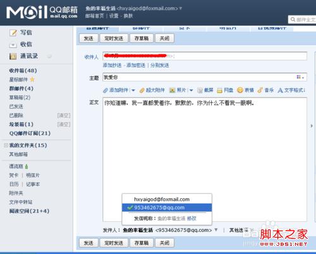316x254 pixels.
Task: Click the 截屏 screenshot icon
Action: 200,90
